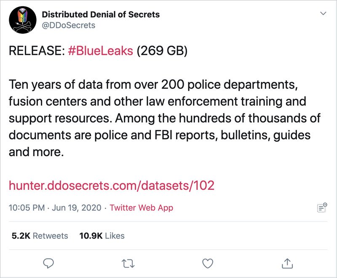The height and width of the screenshot is (278, 337).
Task: View the 10.9K Likes list
Action: pos(102,236)
